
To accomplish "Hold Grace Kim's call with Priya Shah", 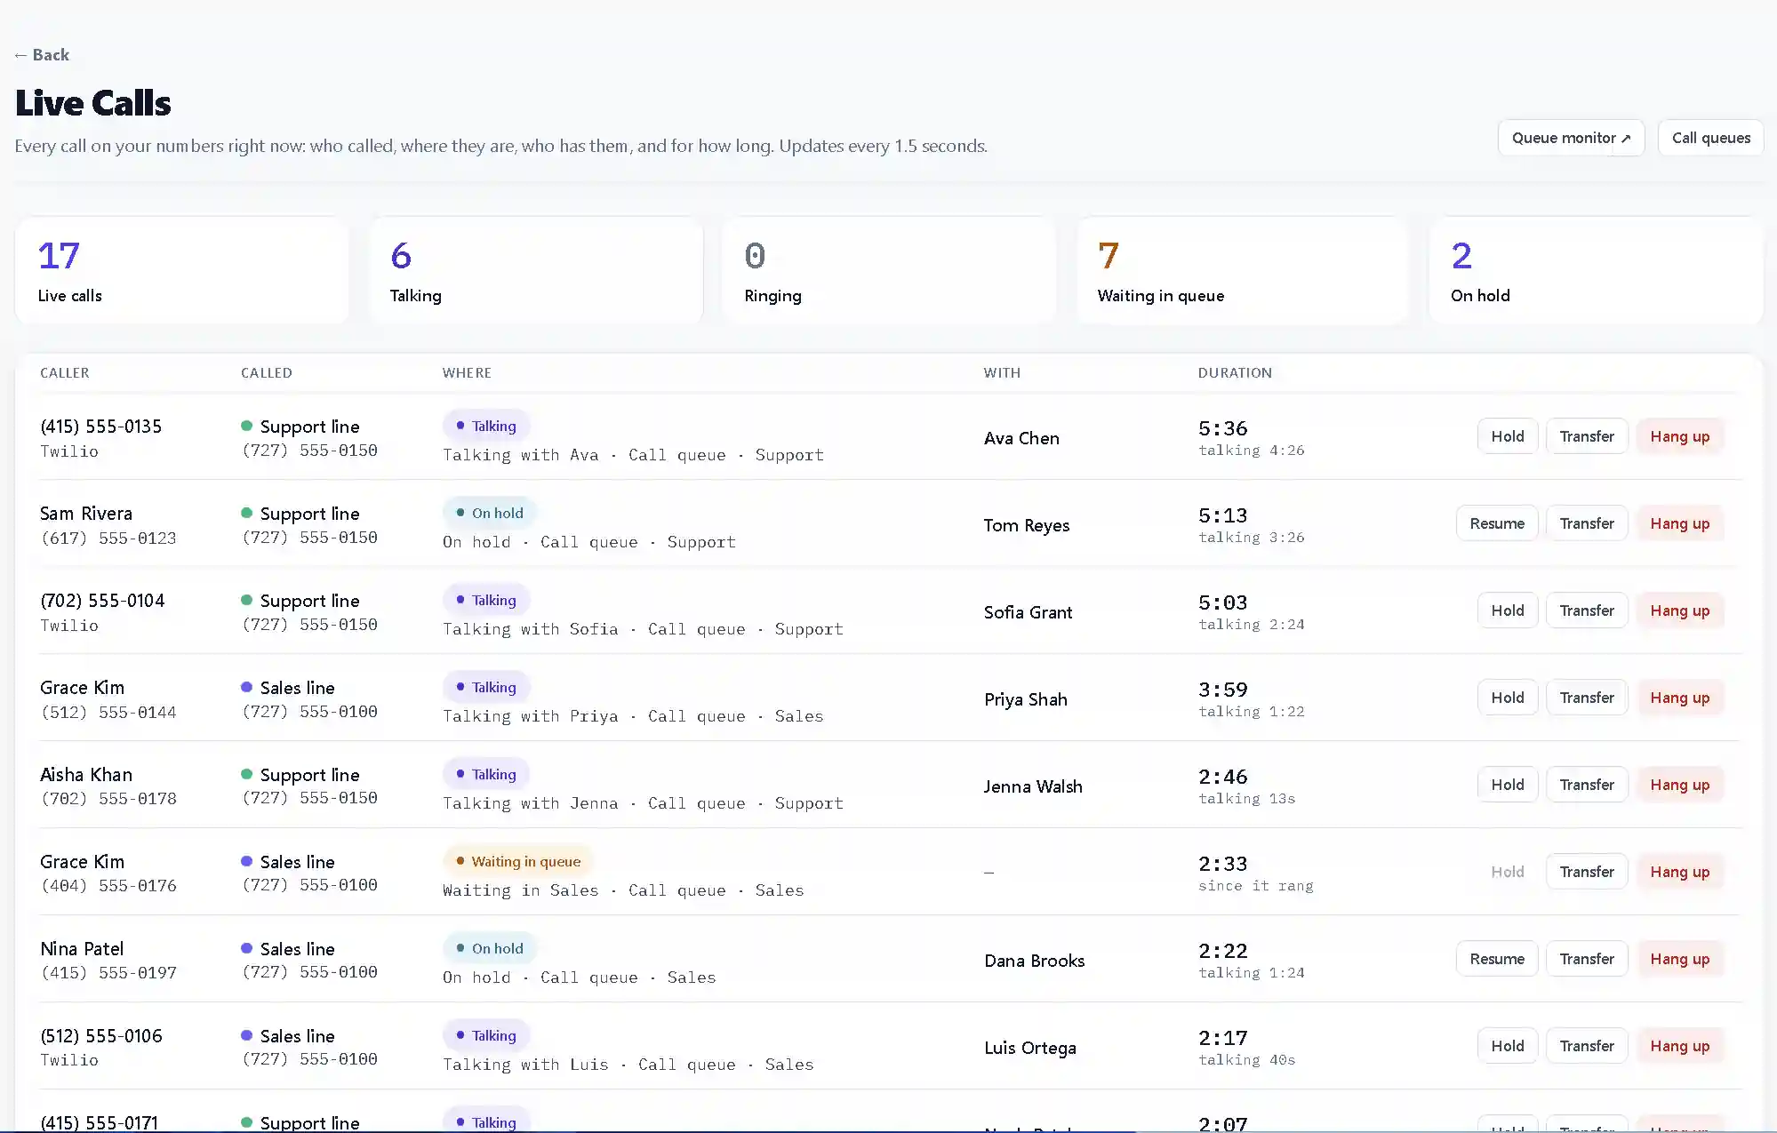I will [x=1508, y=698].
